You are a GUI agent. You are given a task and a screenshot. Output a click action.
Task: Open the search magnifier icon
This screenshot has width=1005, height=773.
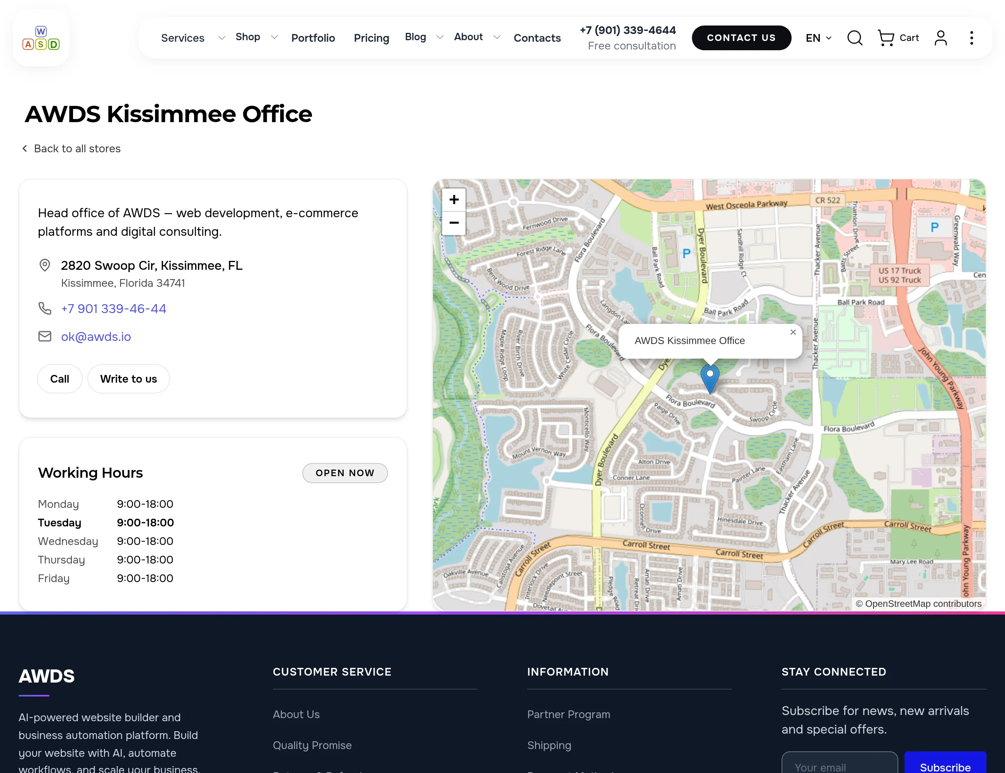(x=855, y=38)
